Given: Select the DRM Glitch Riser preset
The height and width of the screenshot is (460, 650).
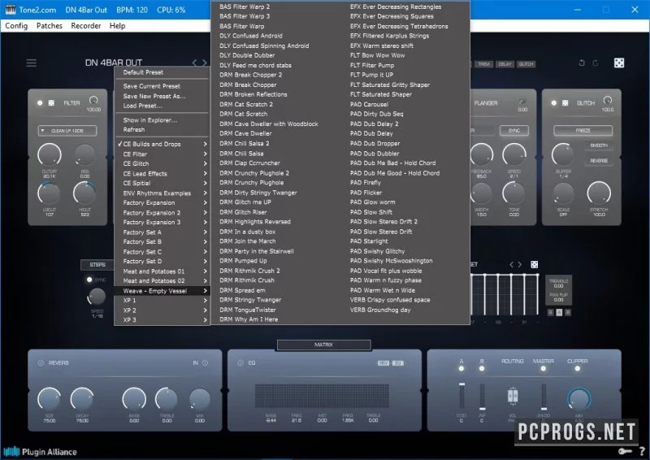Looking at the screenshot, I should point(243,212).
